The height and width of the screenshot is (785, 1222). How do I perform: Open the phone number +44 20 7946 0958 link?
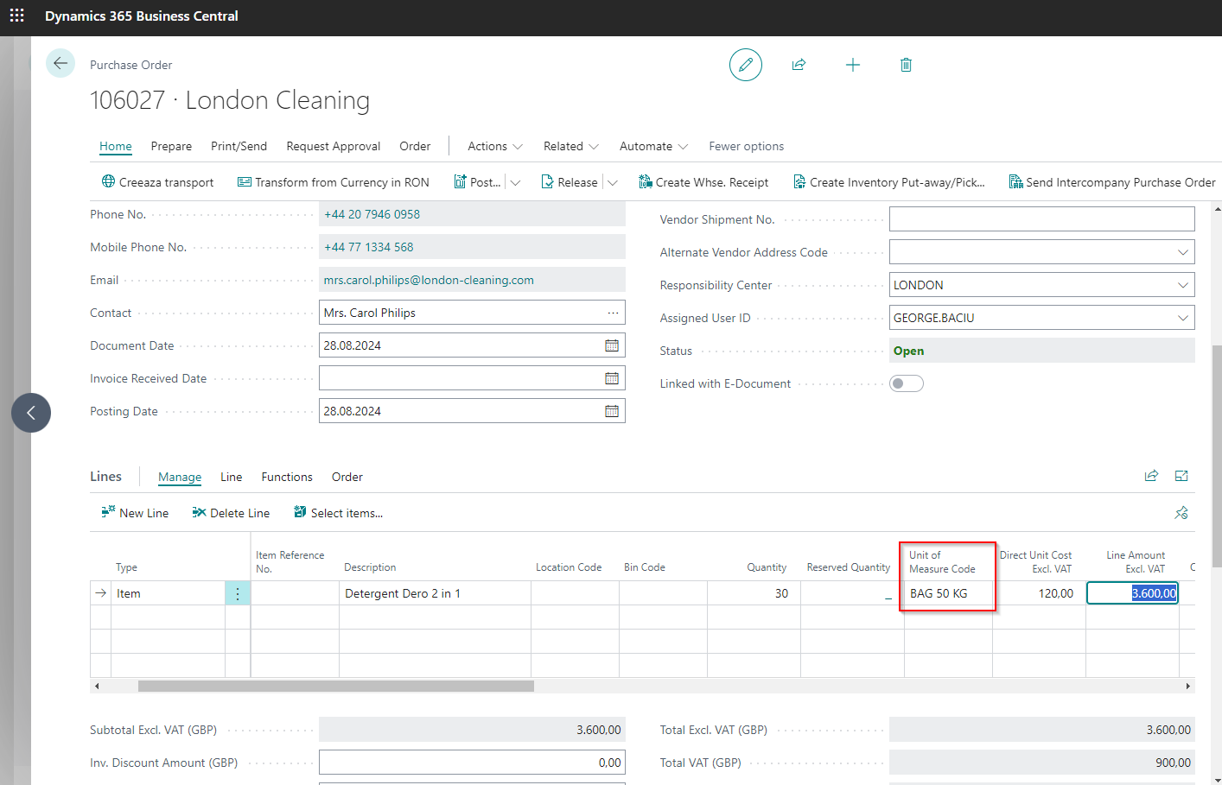372,214
